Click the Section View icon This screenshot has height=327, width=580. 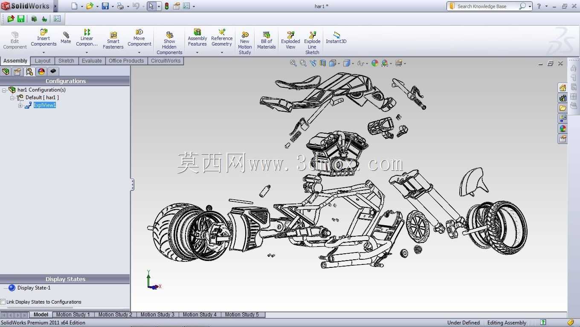[x=323, y=63]
